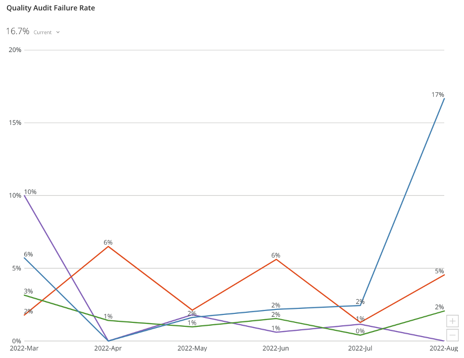Click the zoom out minus button
The width and height of the screenshot is (464, 358).
click(x=452, y=335)
